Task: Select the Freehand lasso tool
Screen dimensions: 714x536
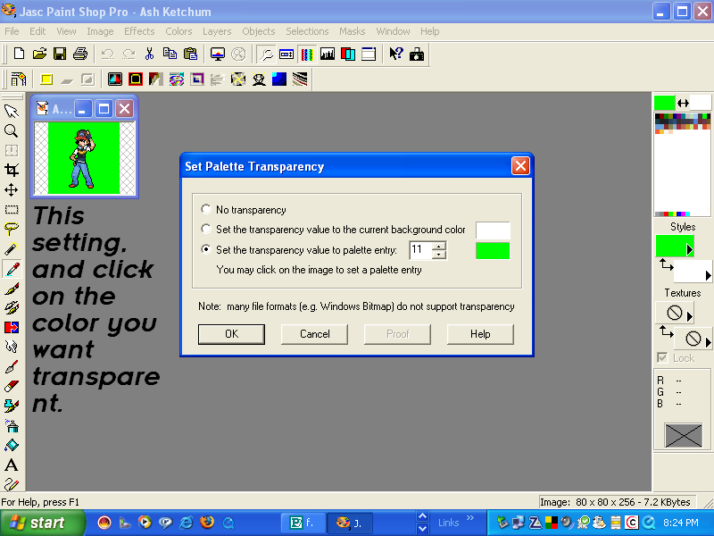Action: click(12, 229)
